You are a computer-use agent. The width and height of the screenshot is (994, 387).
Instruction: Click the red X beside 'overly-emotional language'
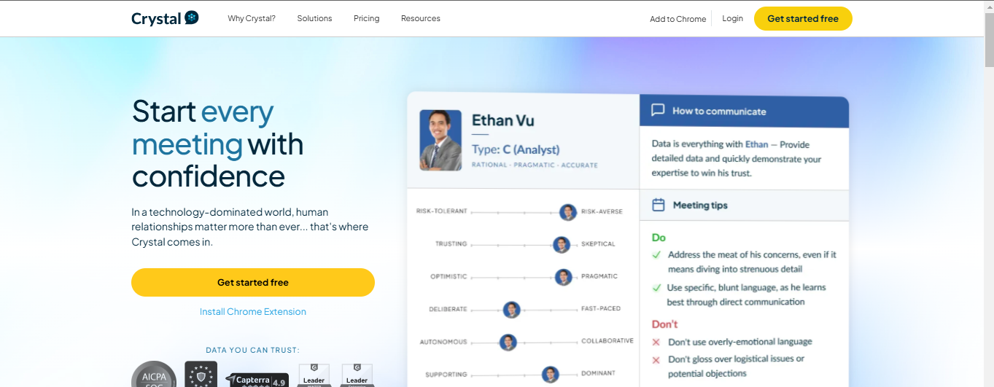click(x=656, y=342)
